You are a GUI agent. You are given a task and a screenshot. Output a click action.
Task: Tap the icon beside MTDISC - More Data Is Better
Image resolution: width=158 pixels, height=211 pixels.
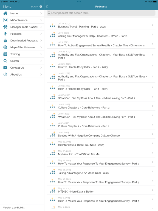(x=52, y=190)
